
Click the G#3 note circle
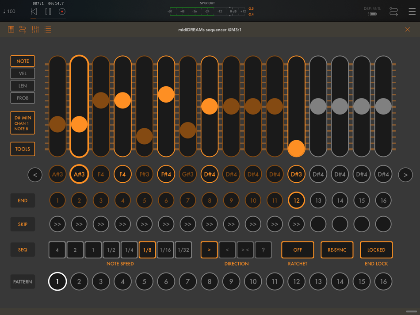pyautogui.click(x=188, y=174)
